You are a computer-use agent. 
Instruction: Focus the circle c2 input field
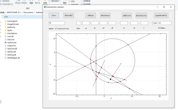tap(134, 23)
